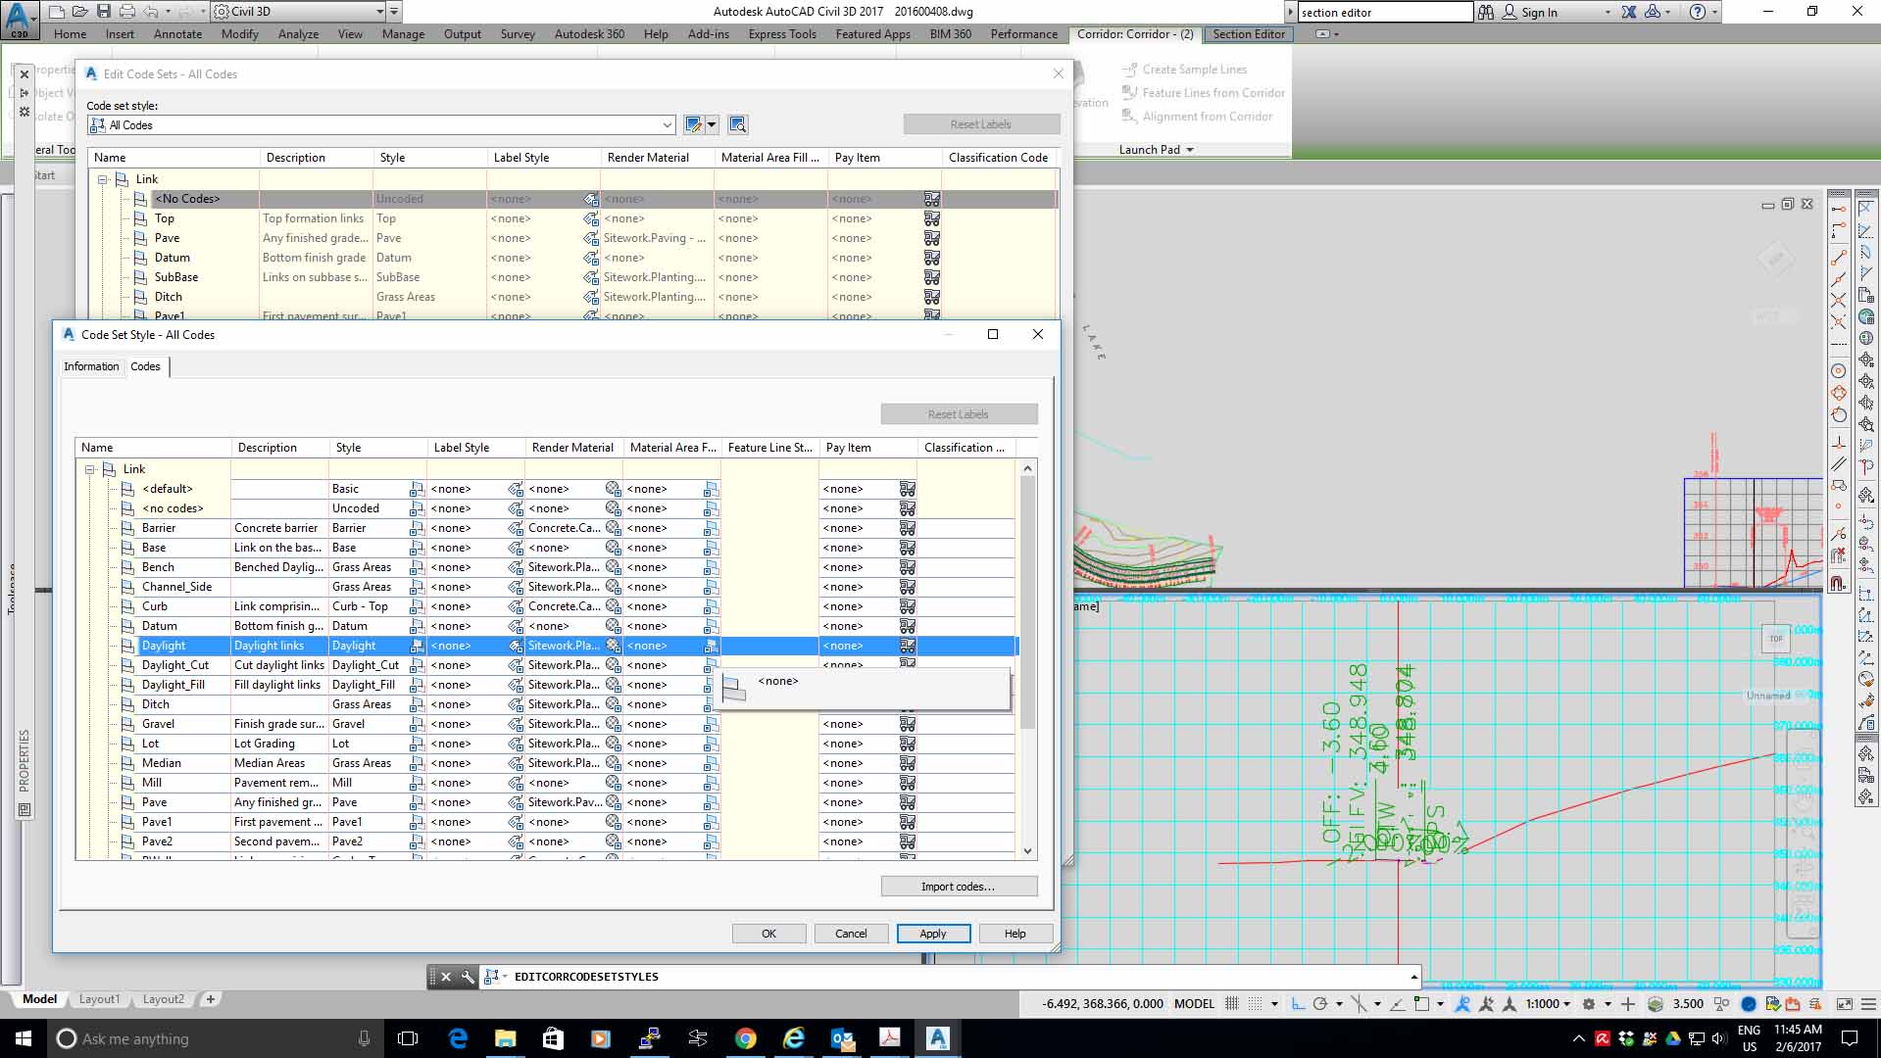Open the Code set style dropdown
1881x1058 pixels.
coord(667,124)
